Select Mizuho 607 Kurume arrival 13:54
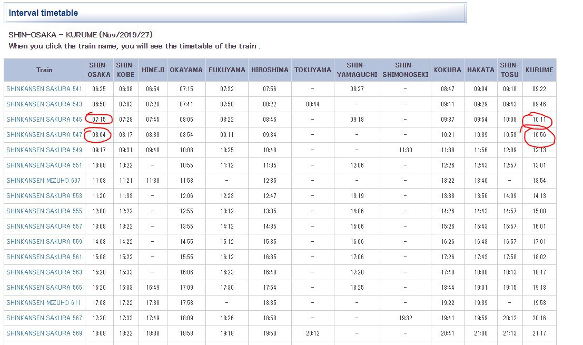This screenshot has width=583, height=345. [x=539, y=180]
